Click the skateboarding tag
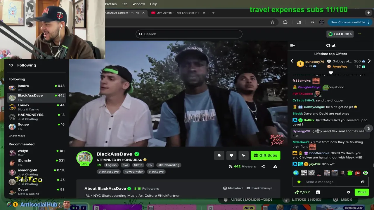 [x=169, y=165]
